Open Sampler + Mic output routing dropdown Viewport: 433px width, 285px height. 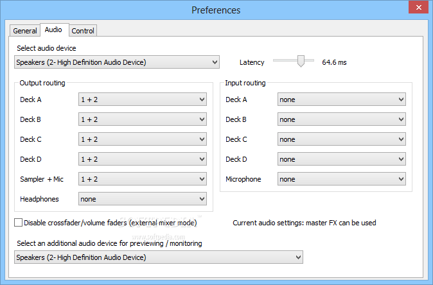tap(143, 179)
